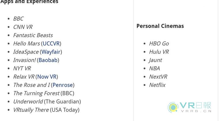Click the Hello Mars title text

pyautogui.click(x=27, y=44)
